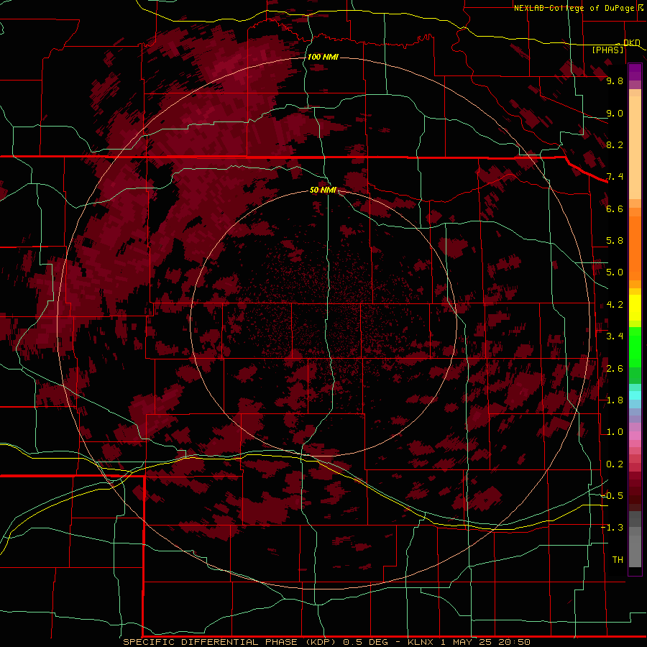This screenshot has height=647, width=647.
Task: Click the 5.8 scale label
Action: [615, 241]
